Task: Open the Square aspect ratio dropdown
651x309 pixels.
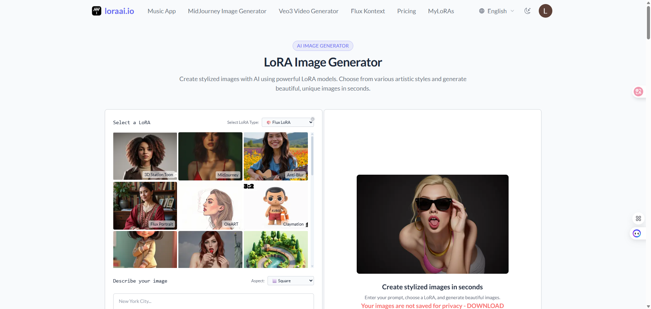Action: pos(291,281)
